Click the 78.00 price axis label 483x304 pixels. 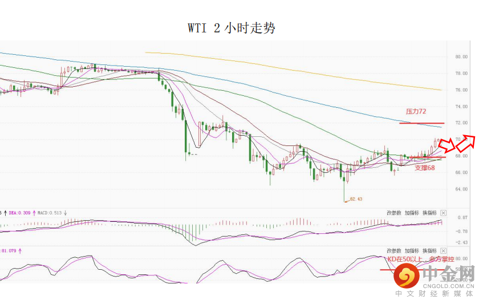tap(461, 74)
